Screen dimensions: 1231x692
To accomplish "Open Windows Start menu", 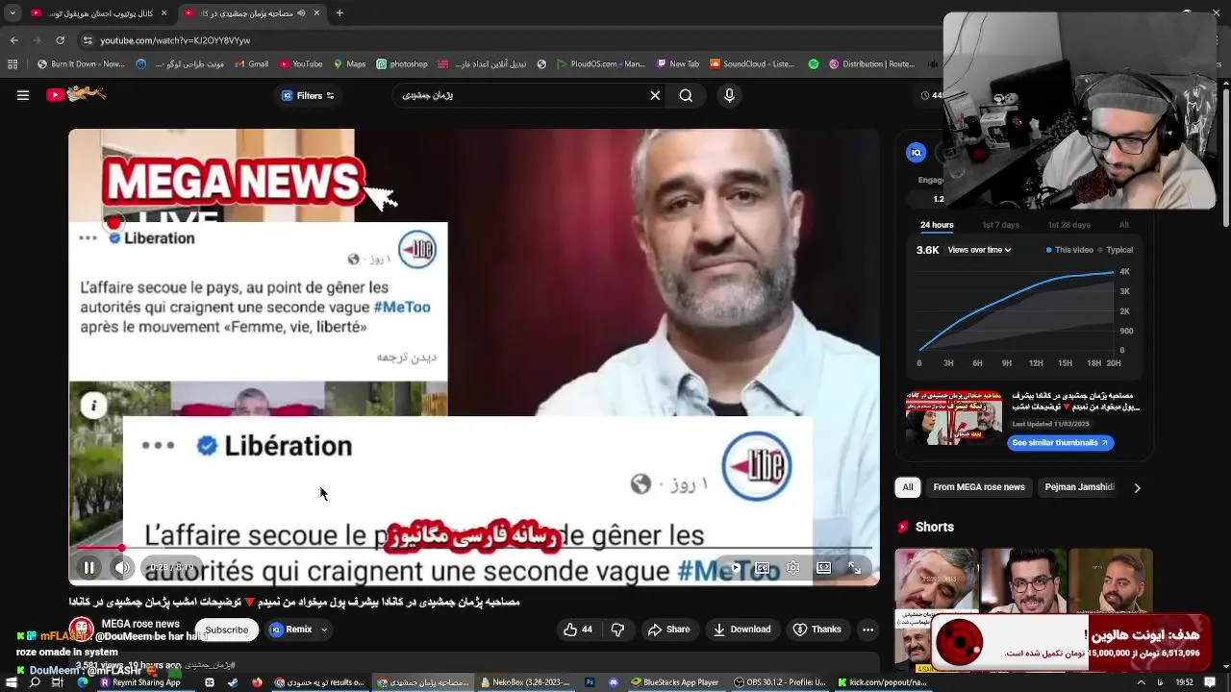I will tap(12, 682).
